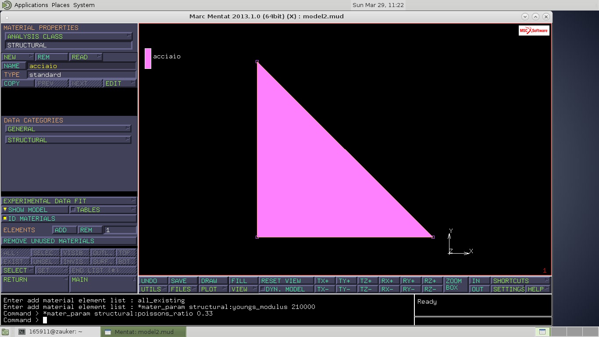This screenshot has width=599, height=337.
Task: Click TX+ translate button
Action: (325, 281)
